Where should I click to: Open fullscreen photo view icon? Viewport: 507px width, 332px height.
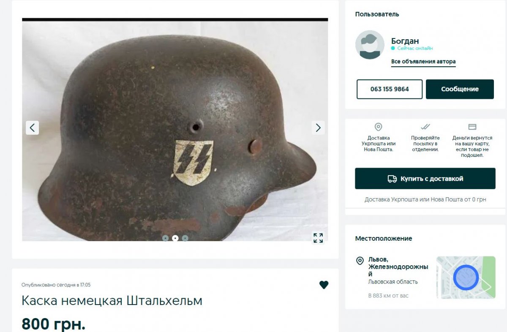[318, 238]
